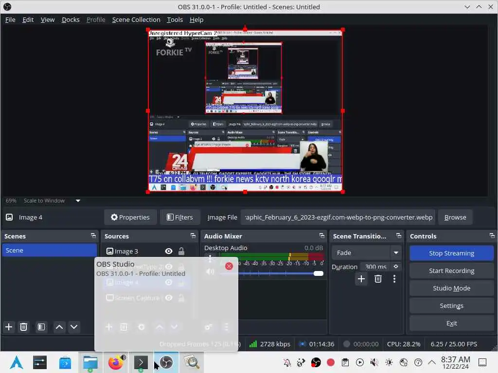Image resolution: width=498 pixels, height=373 pixels.
Task: Click the Desktop Audio volume slider
Action: pos(271,273)
